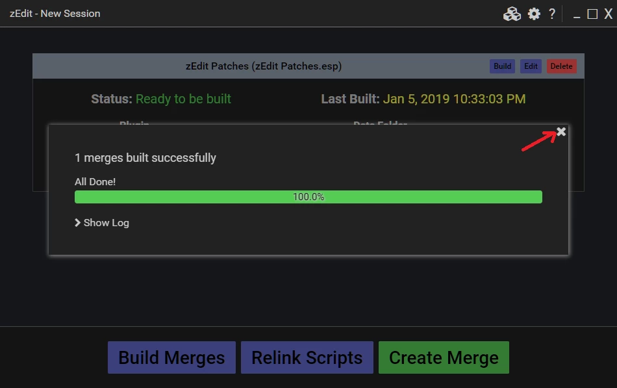Click the Last Built date text
This screenshot has height=388, width=617.
tap(454, 99)
